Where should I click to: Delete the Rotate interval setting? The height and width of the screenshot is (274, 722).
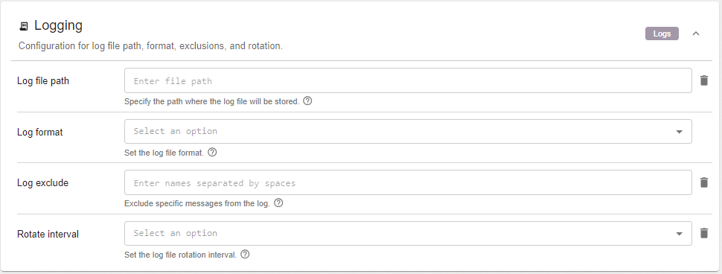(x=703, y=233)
